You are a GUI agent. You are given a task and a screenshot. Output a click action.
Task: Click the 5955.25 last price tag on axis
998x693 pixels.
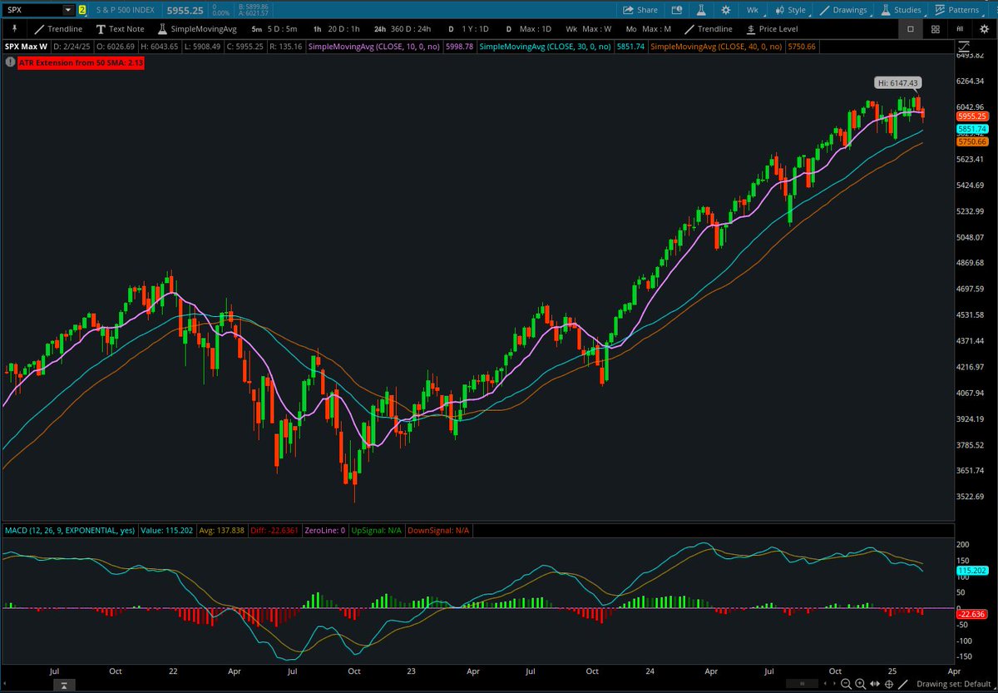point(971,116)
